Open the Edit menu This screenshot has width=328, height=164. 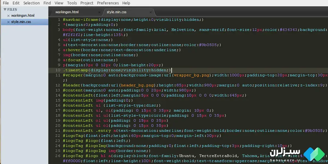(x=16, y=3)
